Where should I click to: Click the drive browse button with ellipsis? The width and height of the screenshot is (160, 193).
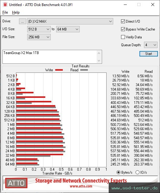click(23, 21)
